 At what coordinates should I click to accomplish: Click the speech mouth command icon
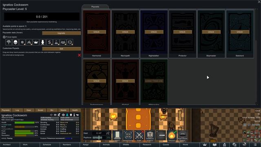[182, 135]
